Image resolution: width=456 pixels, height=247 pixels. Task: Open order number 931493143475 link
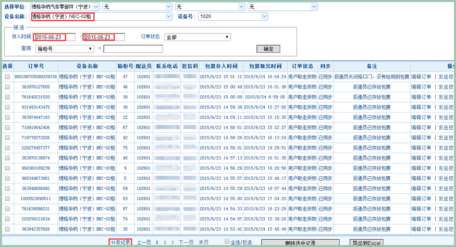pos(35,107)
